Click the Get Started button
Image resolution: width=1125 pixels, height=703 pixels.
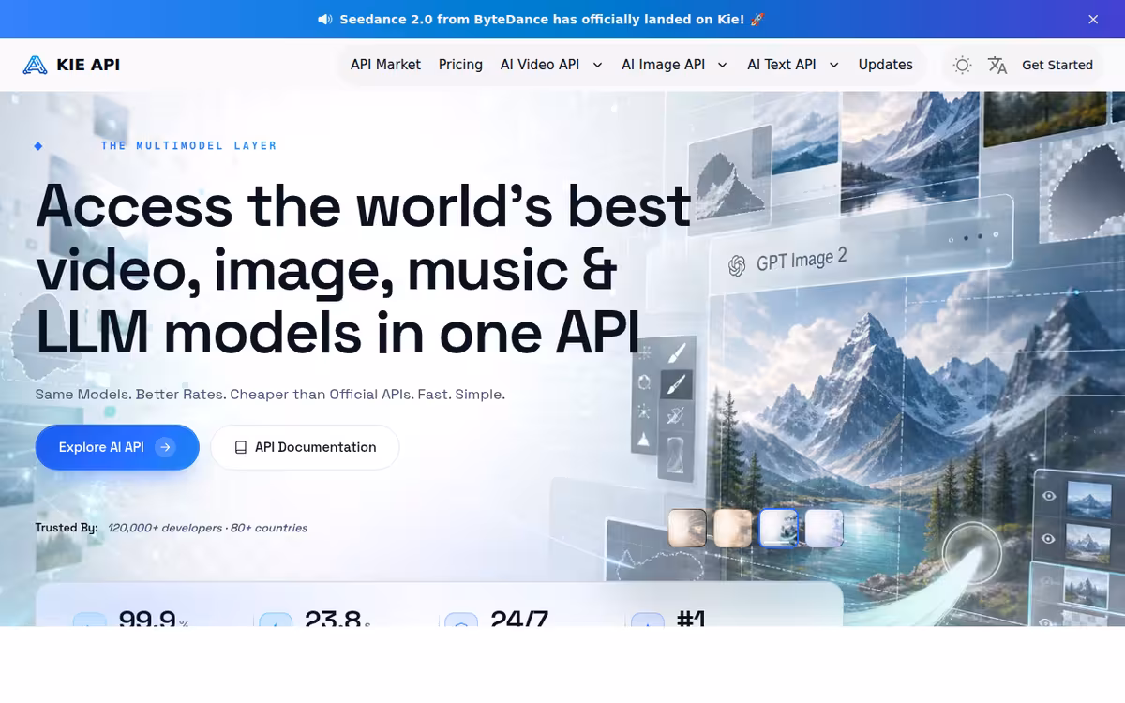1057,65
